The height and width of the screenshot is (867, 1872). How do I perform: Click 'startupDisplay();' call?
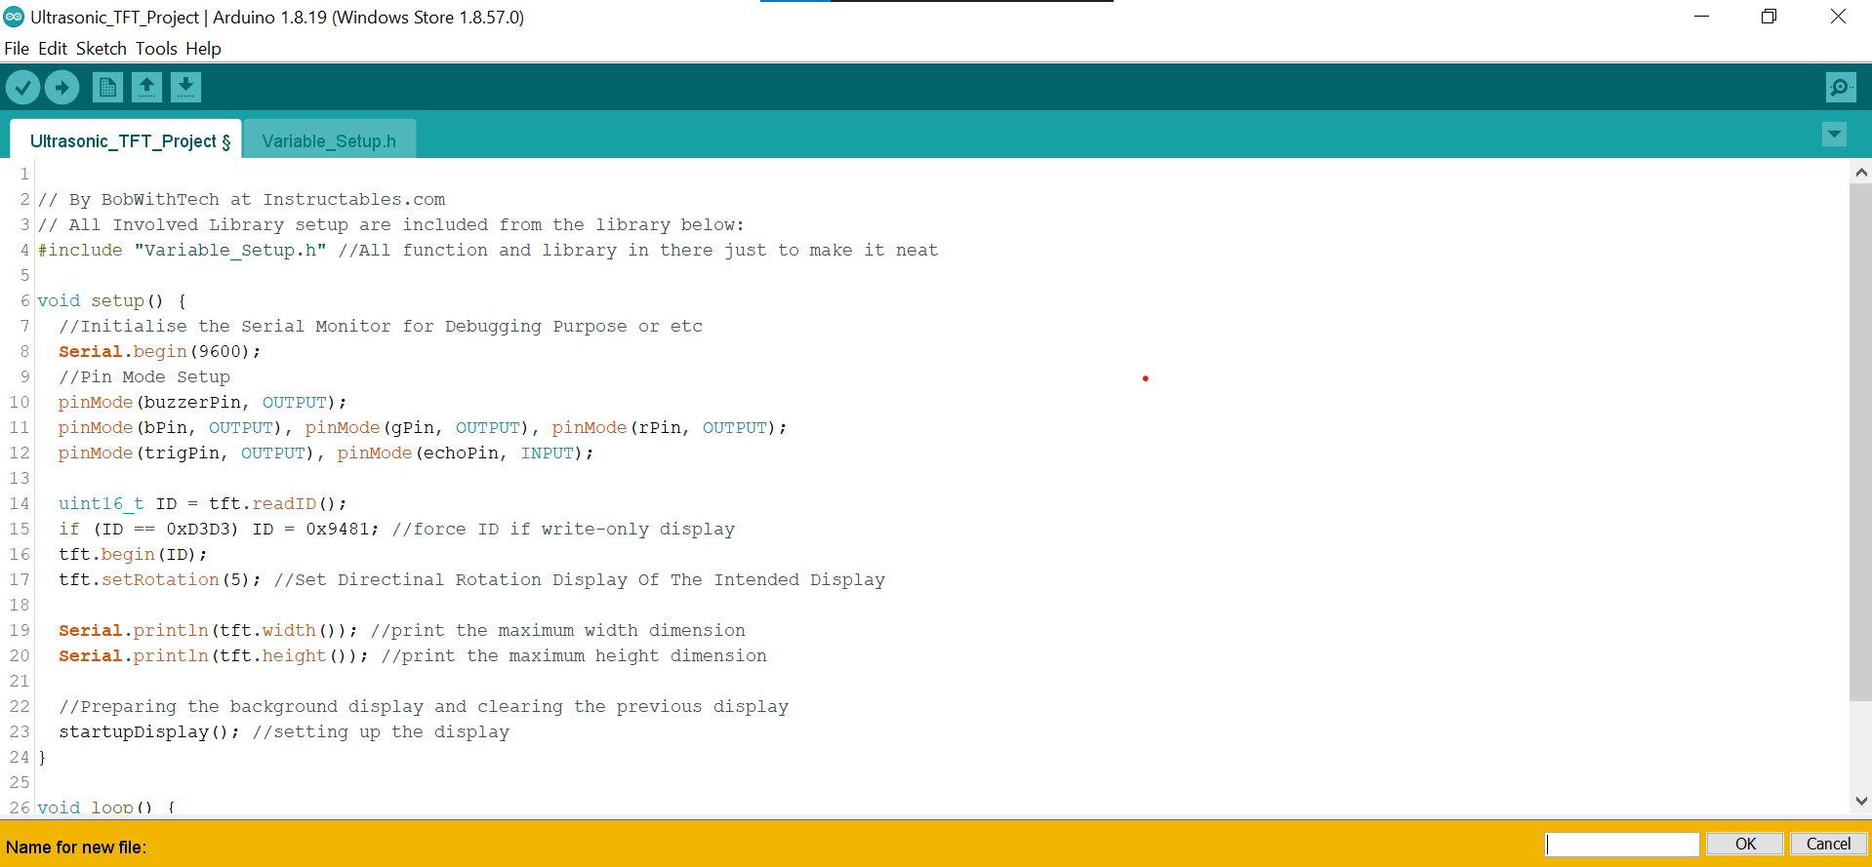point(148,732)
